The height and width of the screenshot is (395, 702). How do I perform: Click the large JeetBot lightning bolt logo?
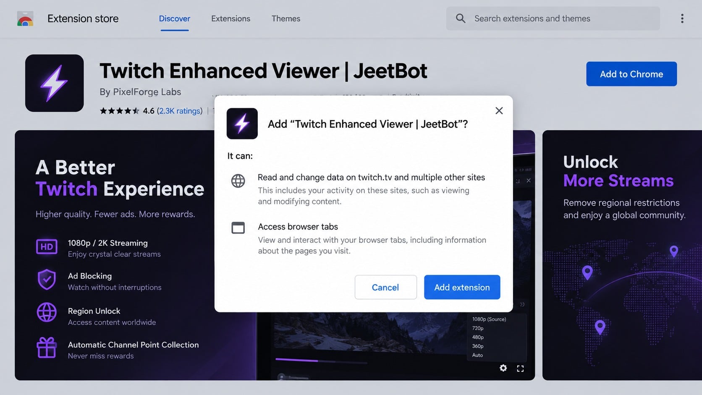pyautogui.click(x=54, y=83)
